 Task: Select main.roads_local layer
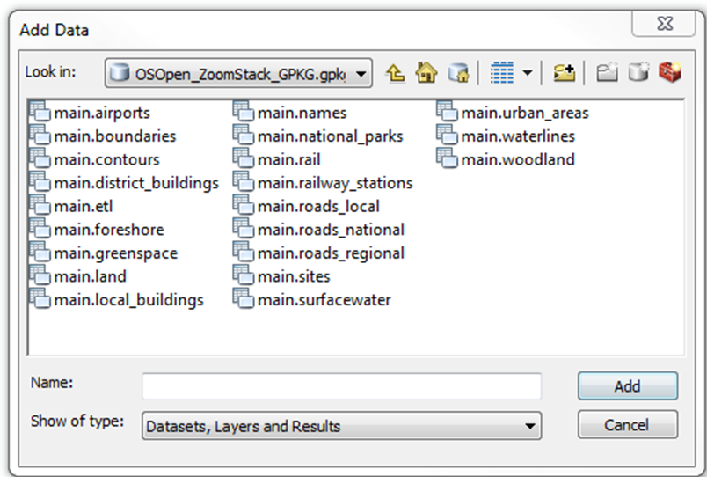coord(307,206)
